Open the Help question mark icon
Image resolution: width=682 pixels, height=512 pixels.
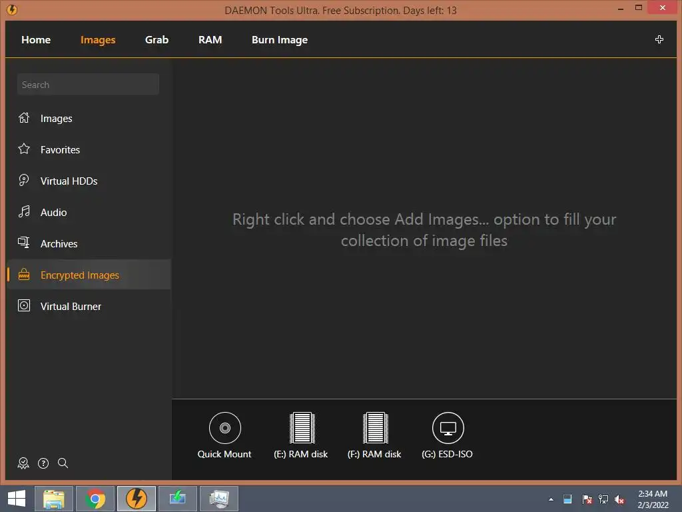coord(43,463)
